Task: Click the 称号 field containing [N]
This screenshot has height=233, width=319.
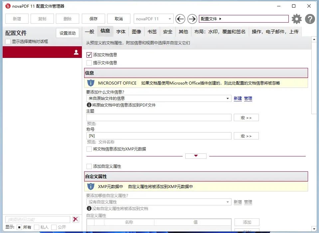Action: [x=159, y=136]
